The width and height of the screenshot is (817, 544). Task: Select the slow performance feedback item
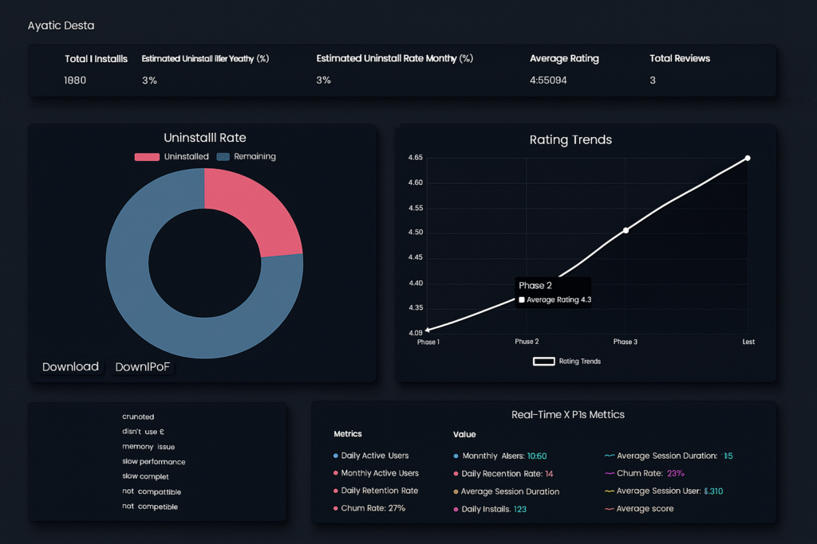click(155, 461)
